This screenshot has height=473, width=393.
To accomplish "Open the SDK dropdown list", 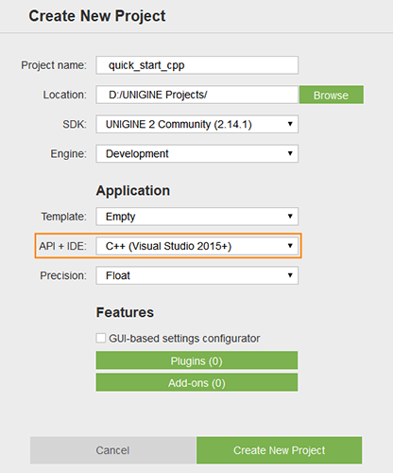I will point(196,124).
